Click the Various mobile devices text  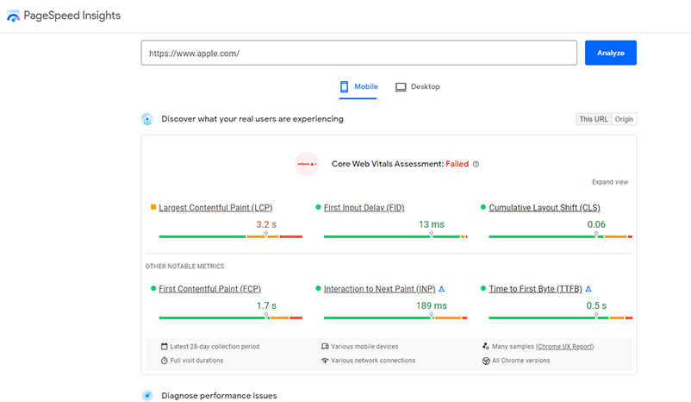364,347
